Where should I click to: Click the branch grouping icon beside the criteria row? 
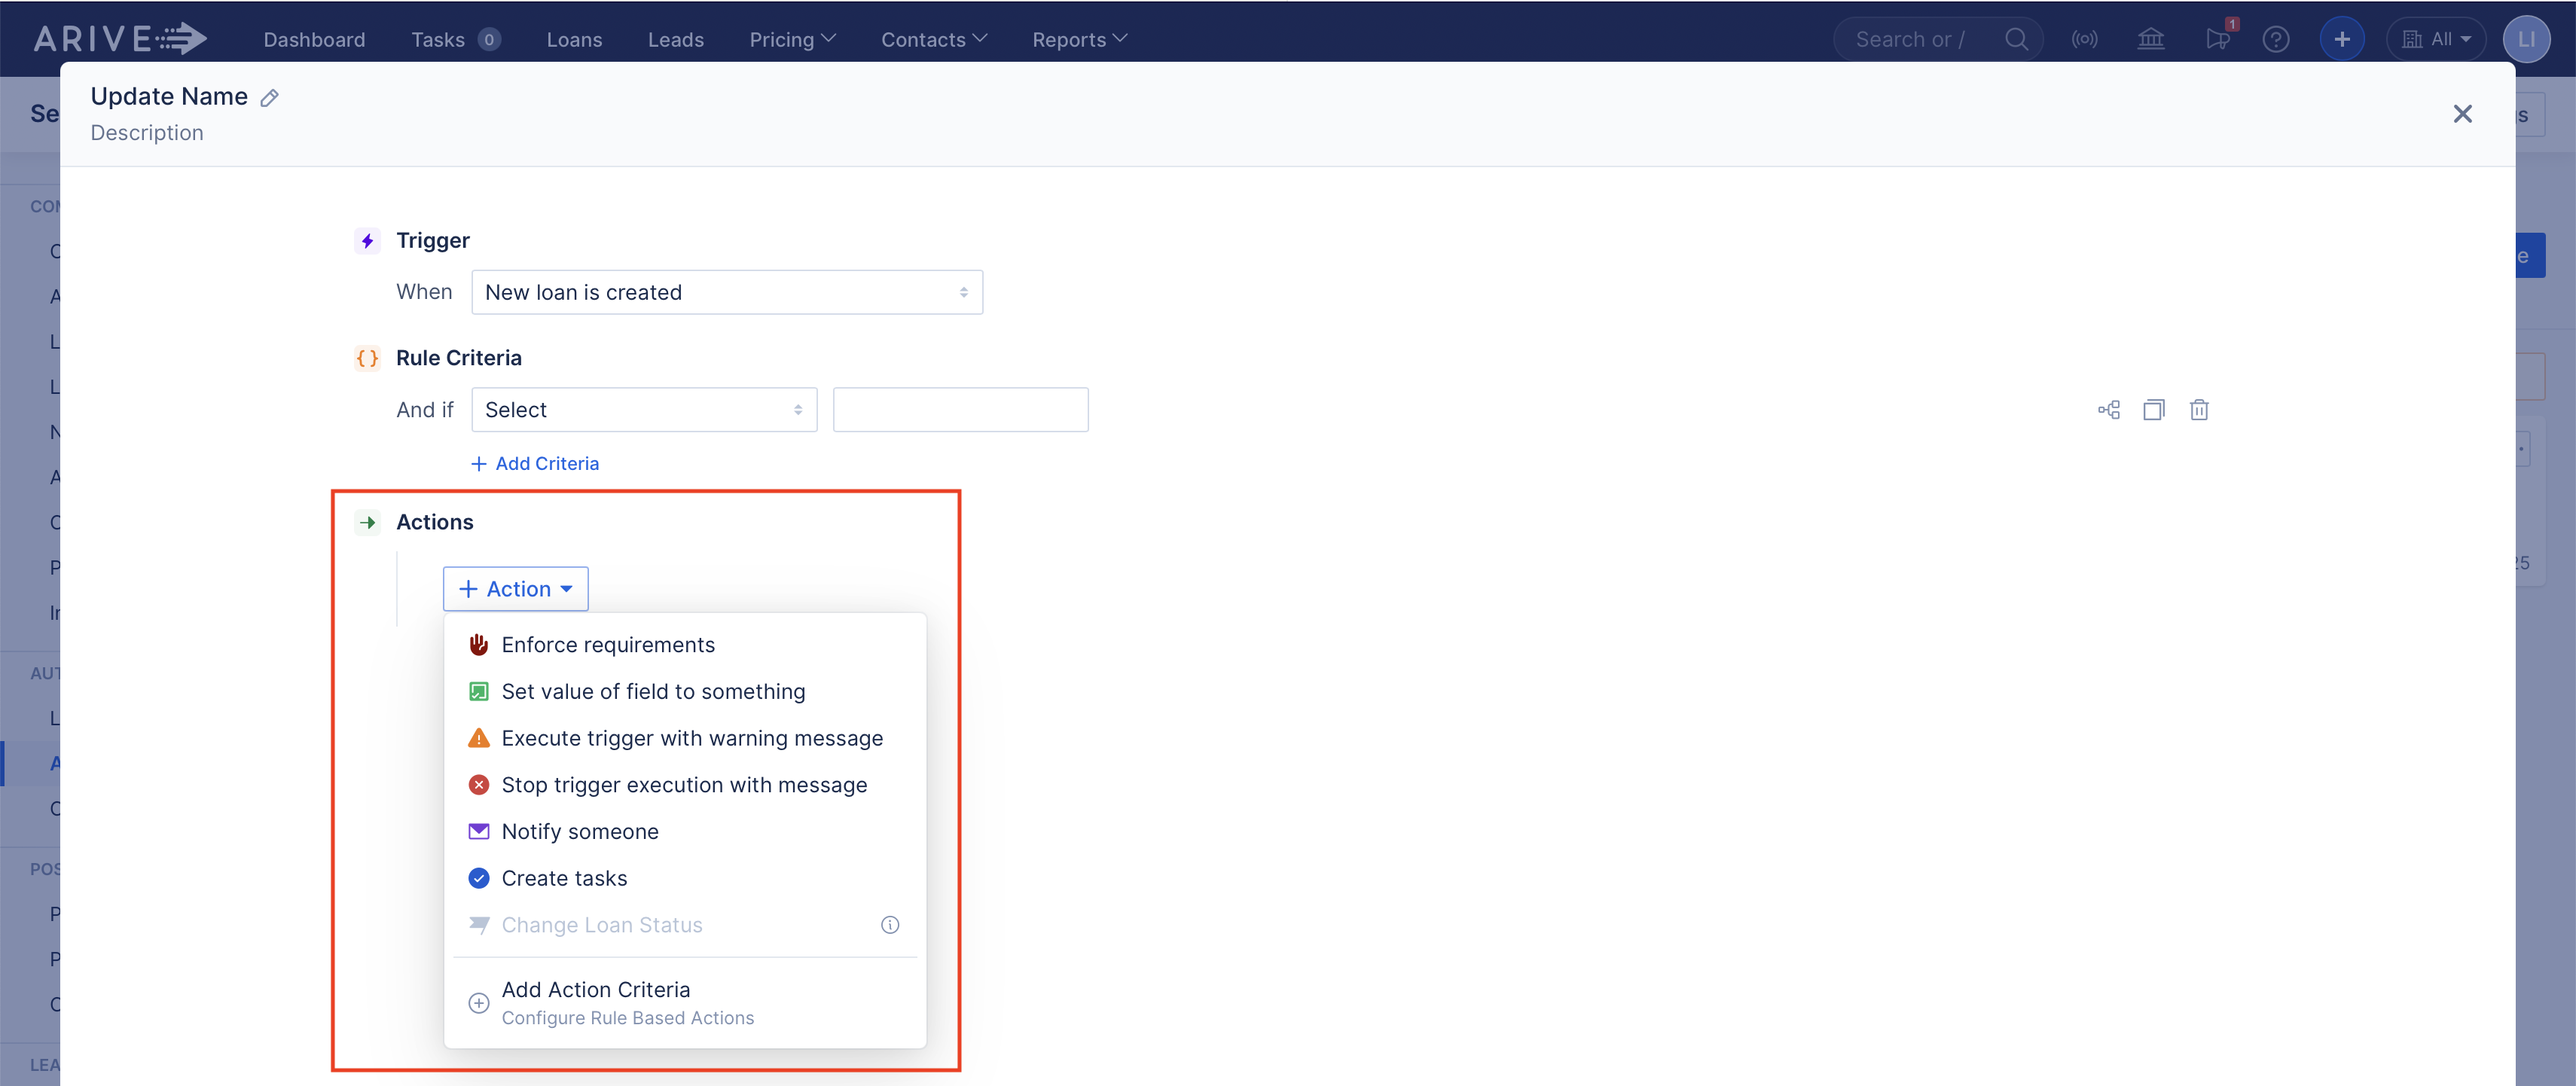pyautogui.click(x=2108, y=409)
